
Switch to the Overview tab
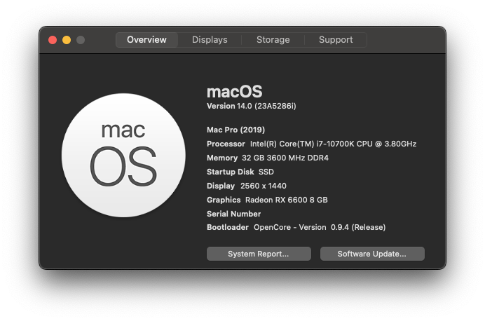146,40
